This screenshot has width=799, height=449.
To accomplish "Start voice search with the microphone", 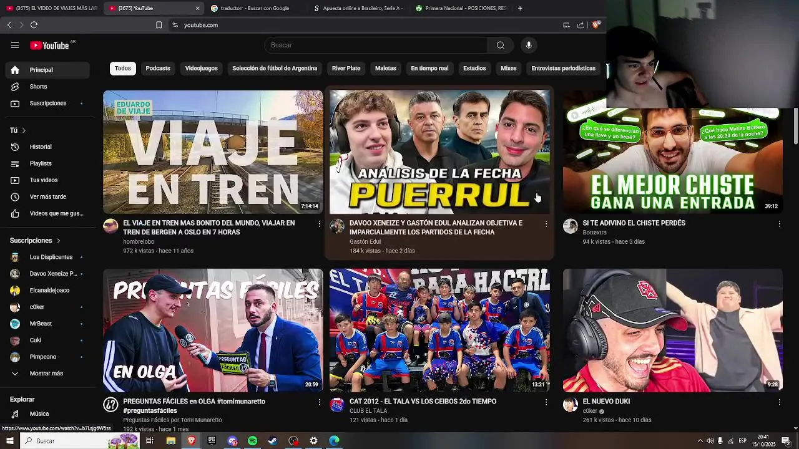I will click(x=529, y=45).
